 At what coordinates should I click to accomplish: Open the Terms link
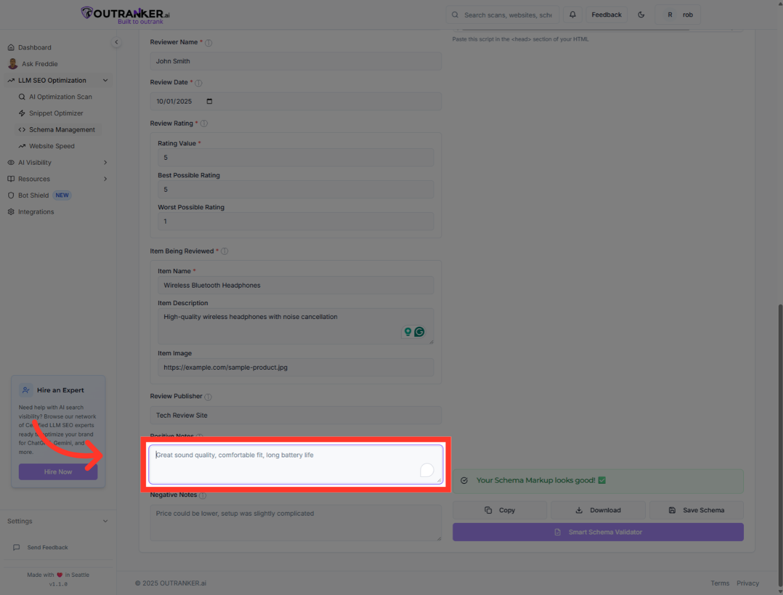pyautogui.click(x=720, y=583)
